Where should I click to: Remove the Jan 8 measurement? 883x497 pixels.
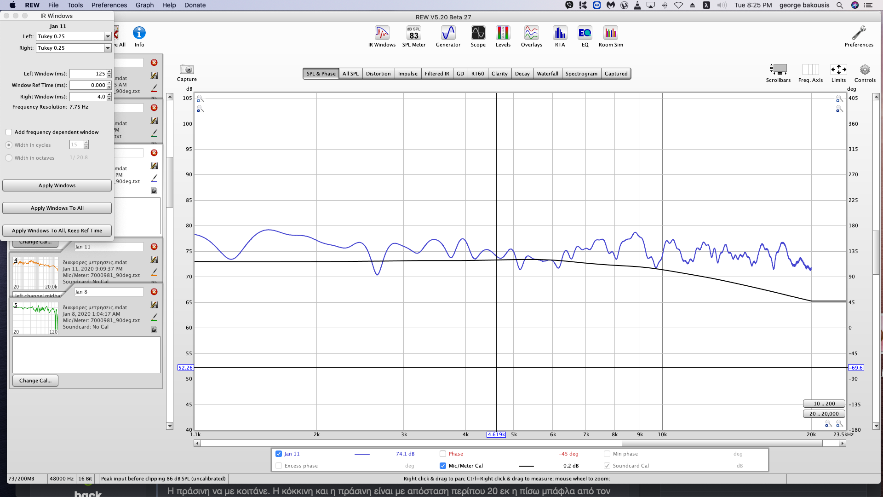point(154,292)
